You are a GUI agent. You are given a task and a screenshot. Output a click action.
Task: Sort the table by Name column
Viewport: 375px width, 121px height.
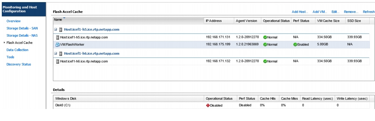tap(128, 20)
